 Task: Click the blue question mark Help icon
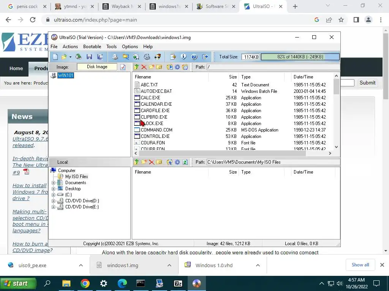point(194,57)
